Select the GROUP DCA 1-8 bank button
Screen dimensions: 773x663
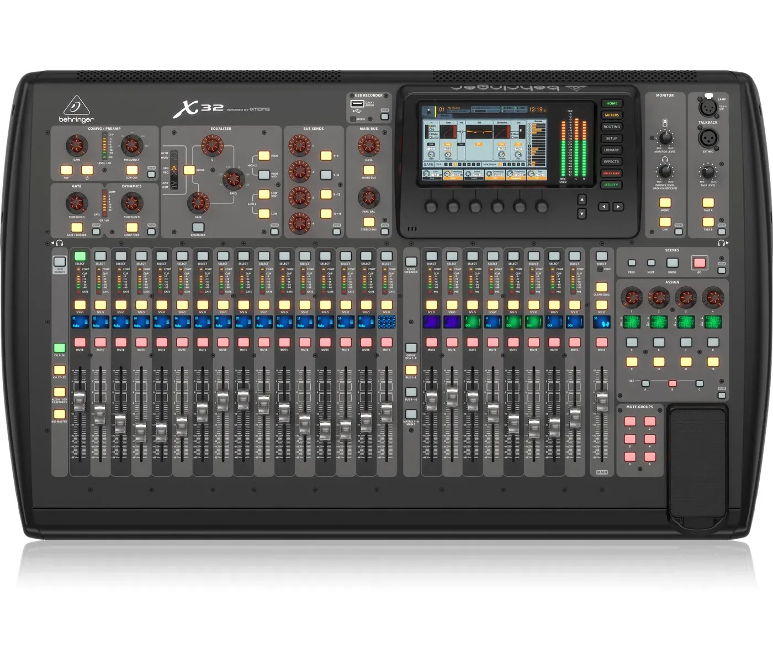(x=411, y=347)
